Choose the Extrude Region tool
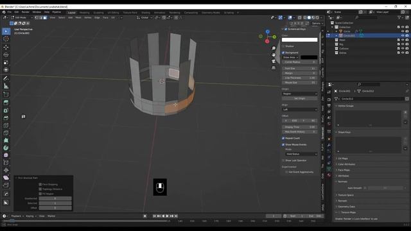 (x=6, y=103)
